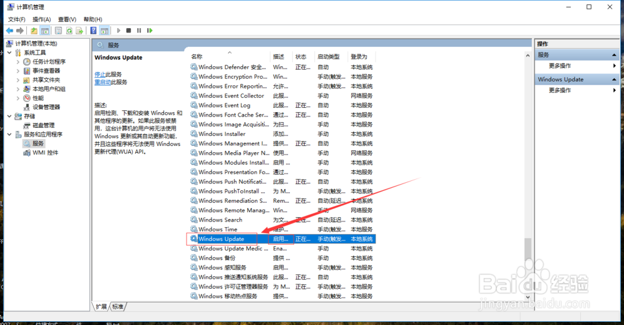The image size is (624, 325).
Task: Select the Windows Time service
Action: tap(282, 230)
